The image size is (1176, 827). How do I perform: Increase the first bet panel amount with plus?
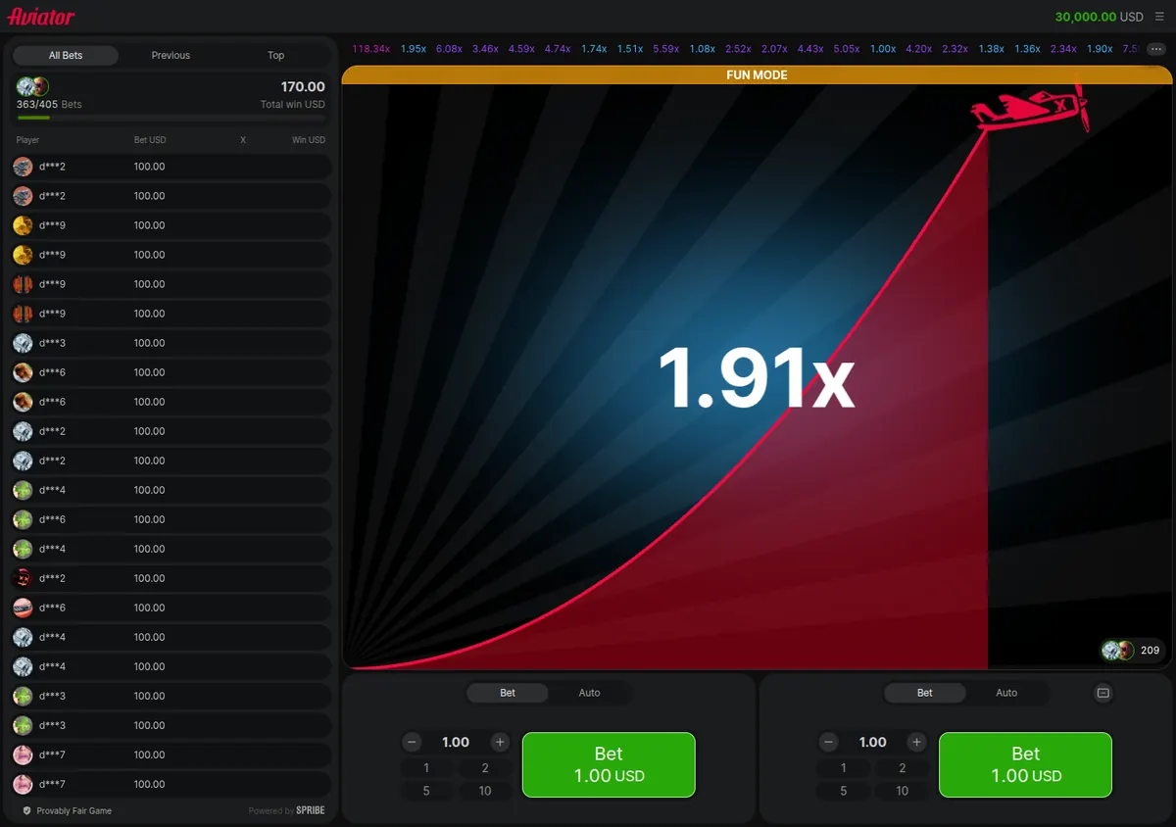(500, 743)
